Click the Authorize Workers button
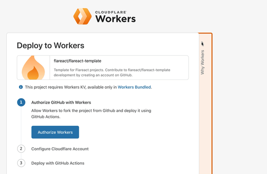 click(55, 132)
